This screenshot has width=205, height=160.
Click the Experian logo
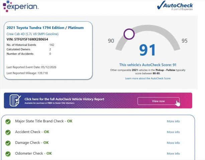[21, 6]
